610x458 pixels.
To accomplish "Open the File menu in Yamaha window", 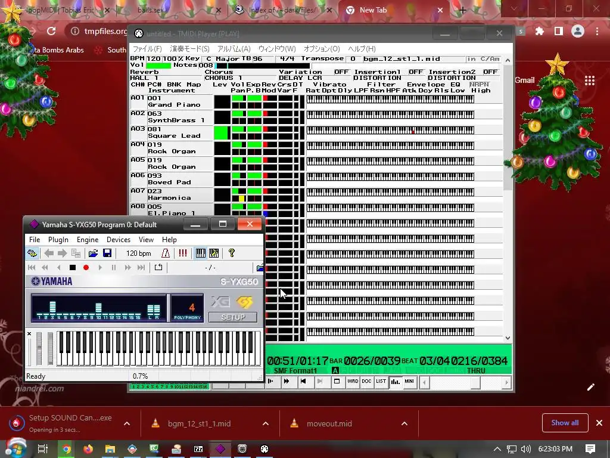I will tap(35, 240).
